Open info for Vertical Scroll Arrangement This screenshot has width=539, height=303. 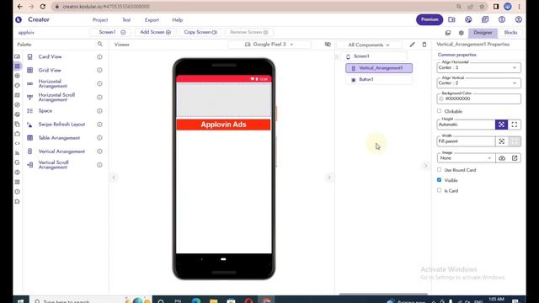click(x=99, y=165)
